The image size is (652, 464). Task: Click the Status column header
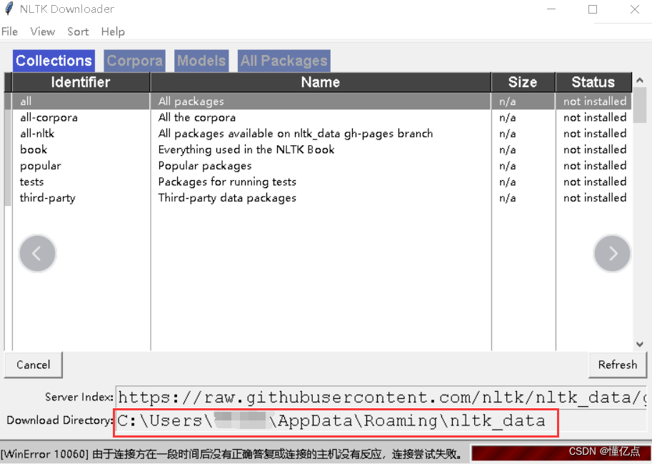click(x=593, y=82)
